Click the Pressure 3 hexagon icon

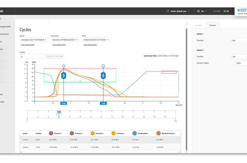93,133
